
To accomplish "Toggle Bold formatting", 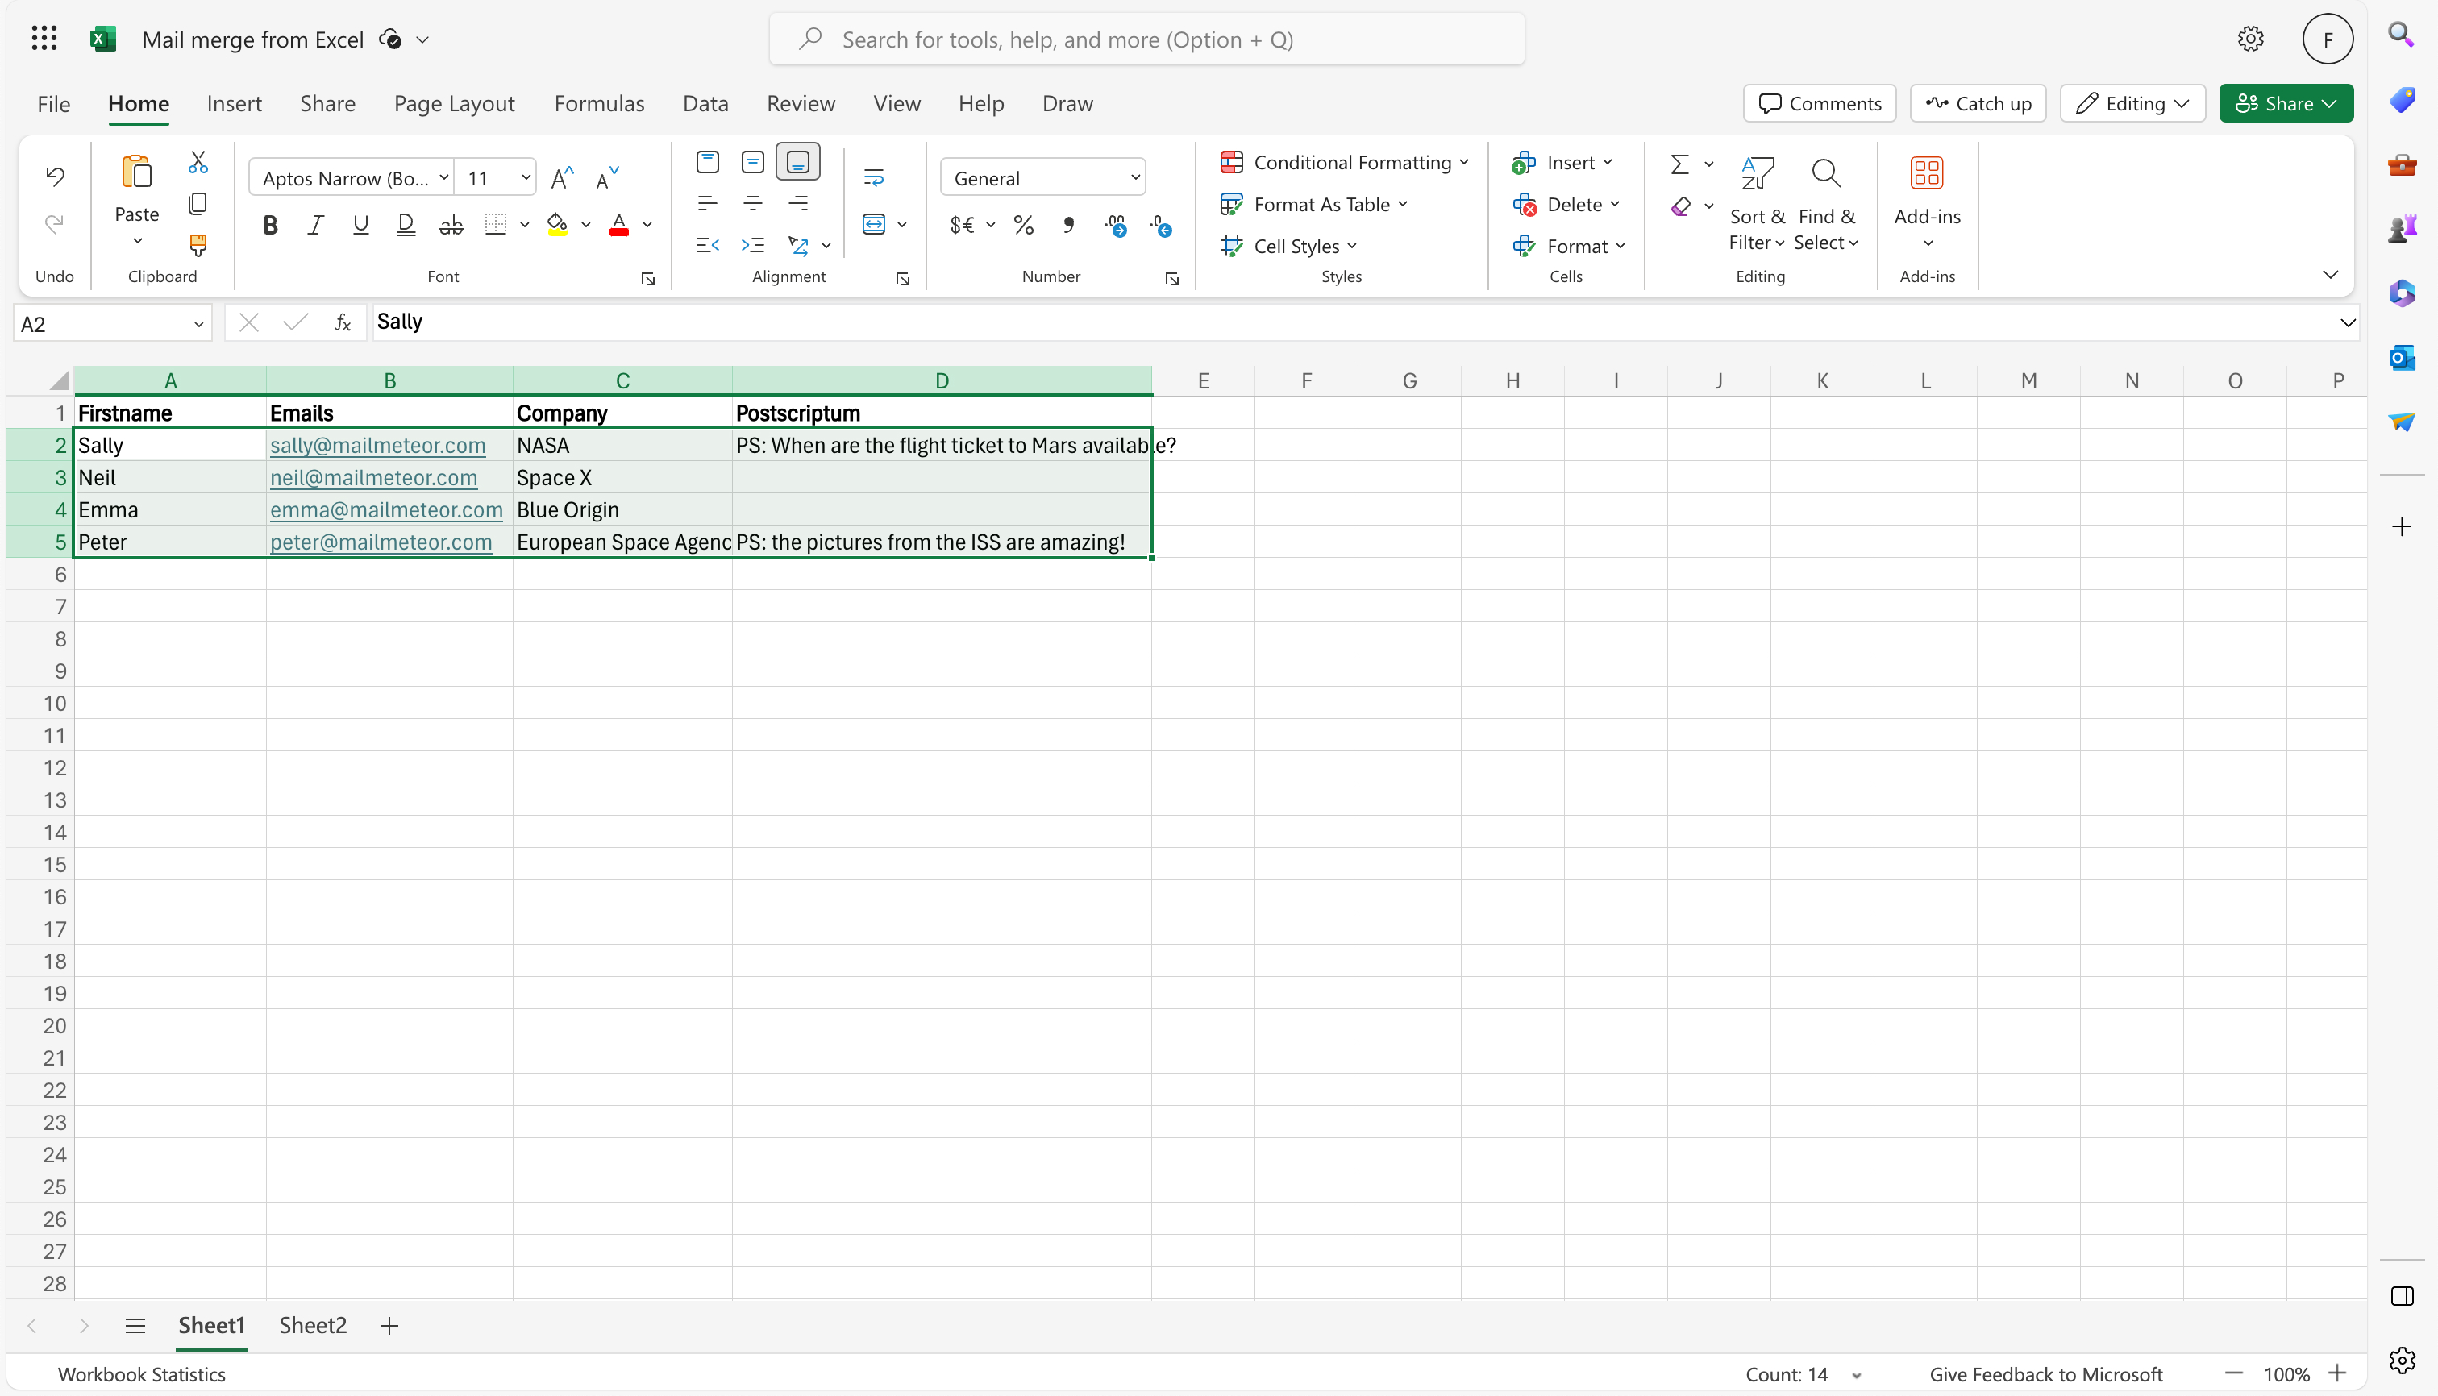I will click(270, 226).
